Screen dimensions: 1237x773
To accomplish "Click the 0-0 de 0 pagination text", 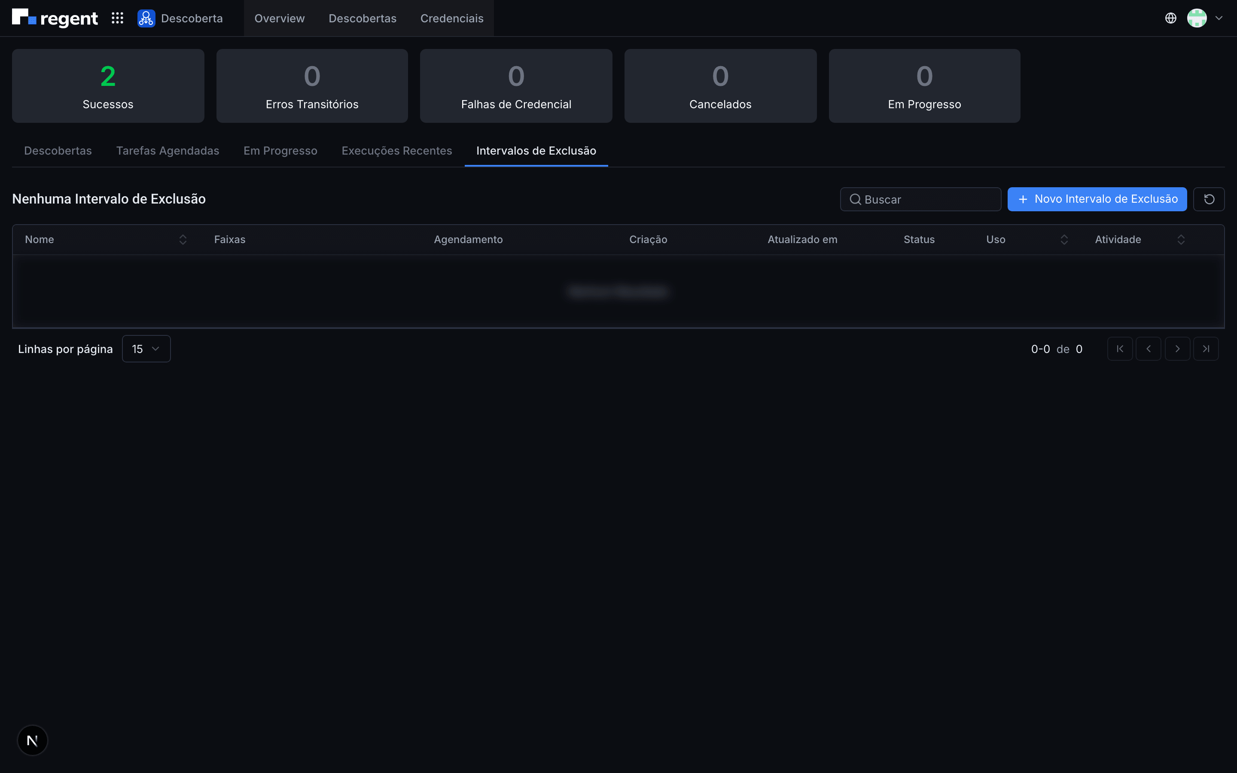I will [x=1057, y=349].
